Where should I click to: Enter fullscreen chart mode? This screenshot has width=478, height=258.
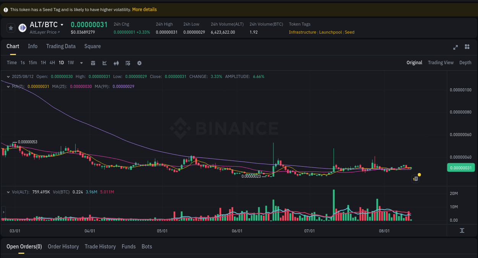click(x=455, y=47)
